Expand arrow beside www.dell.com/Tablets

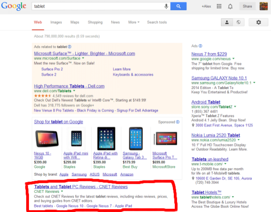[x=74, y=91]
